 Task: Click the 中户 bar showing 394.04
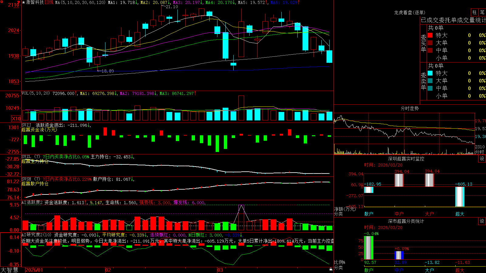click(399, 180)
